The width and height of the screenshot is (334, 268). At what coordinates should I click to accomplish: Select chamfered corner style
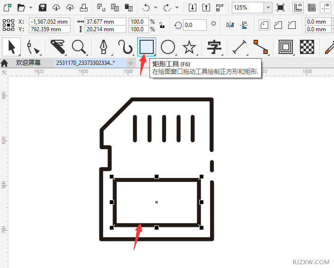292,25
